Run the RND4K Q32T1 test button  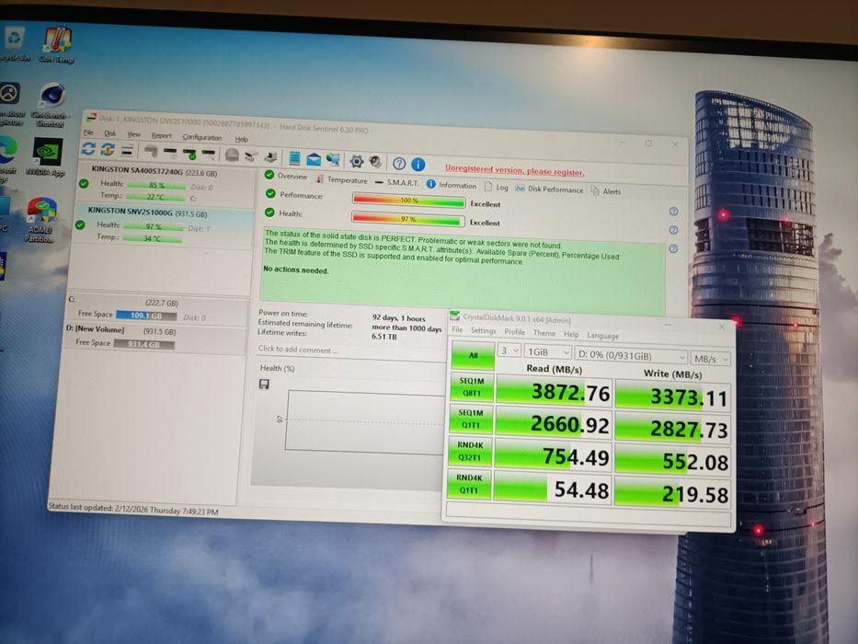pos(469,451)
